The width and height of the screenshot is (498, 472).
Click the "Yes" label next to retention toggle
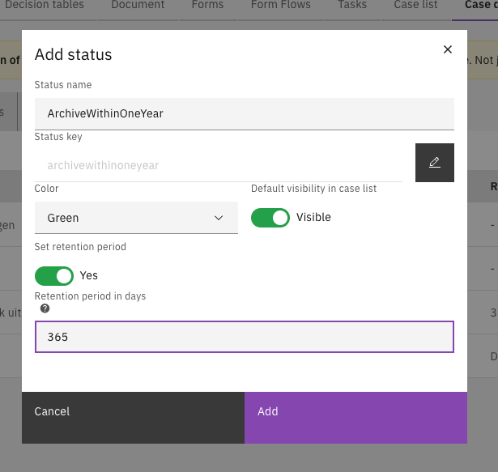(89, 276)
